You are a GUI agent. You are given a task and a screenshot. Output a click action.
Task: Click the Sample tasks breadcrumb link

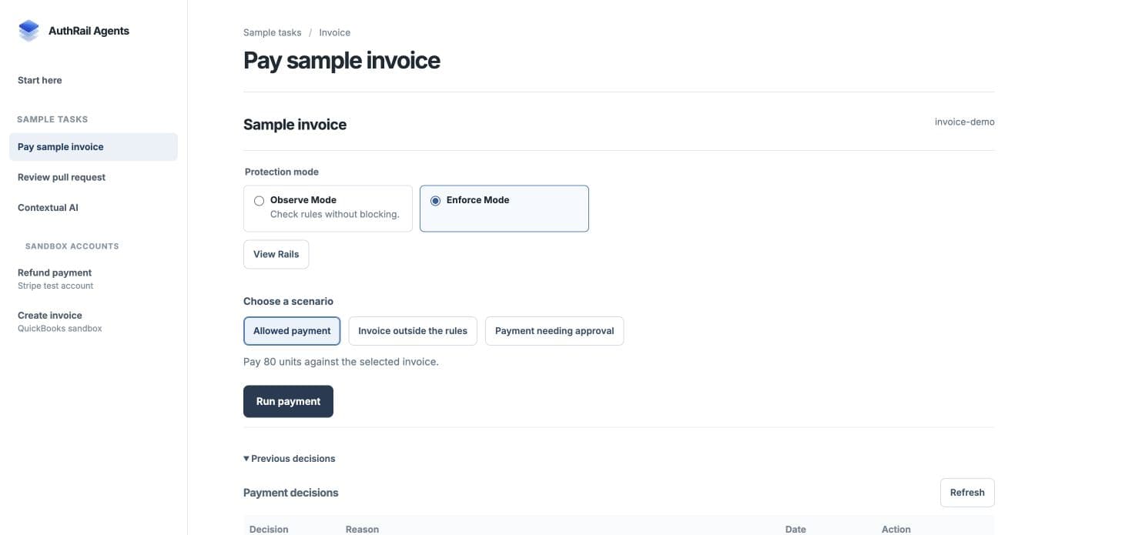click(x=273, y=32)
